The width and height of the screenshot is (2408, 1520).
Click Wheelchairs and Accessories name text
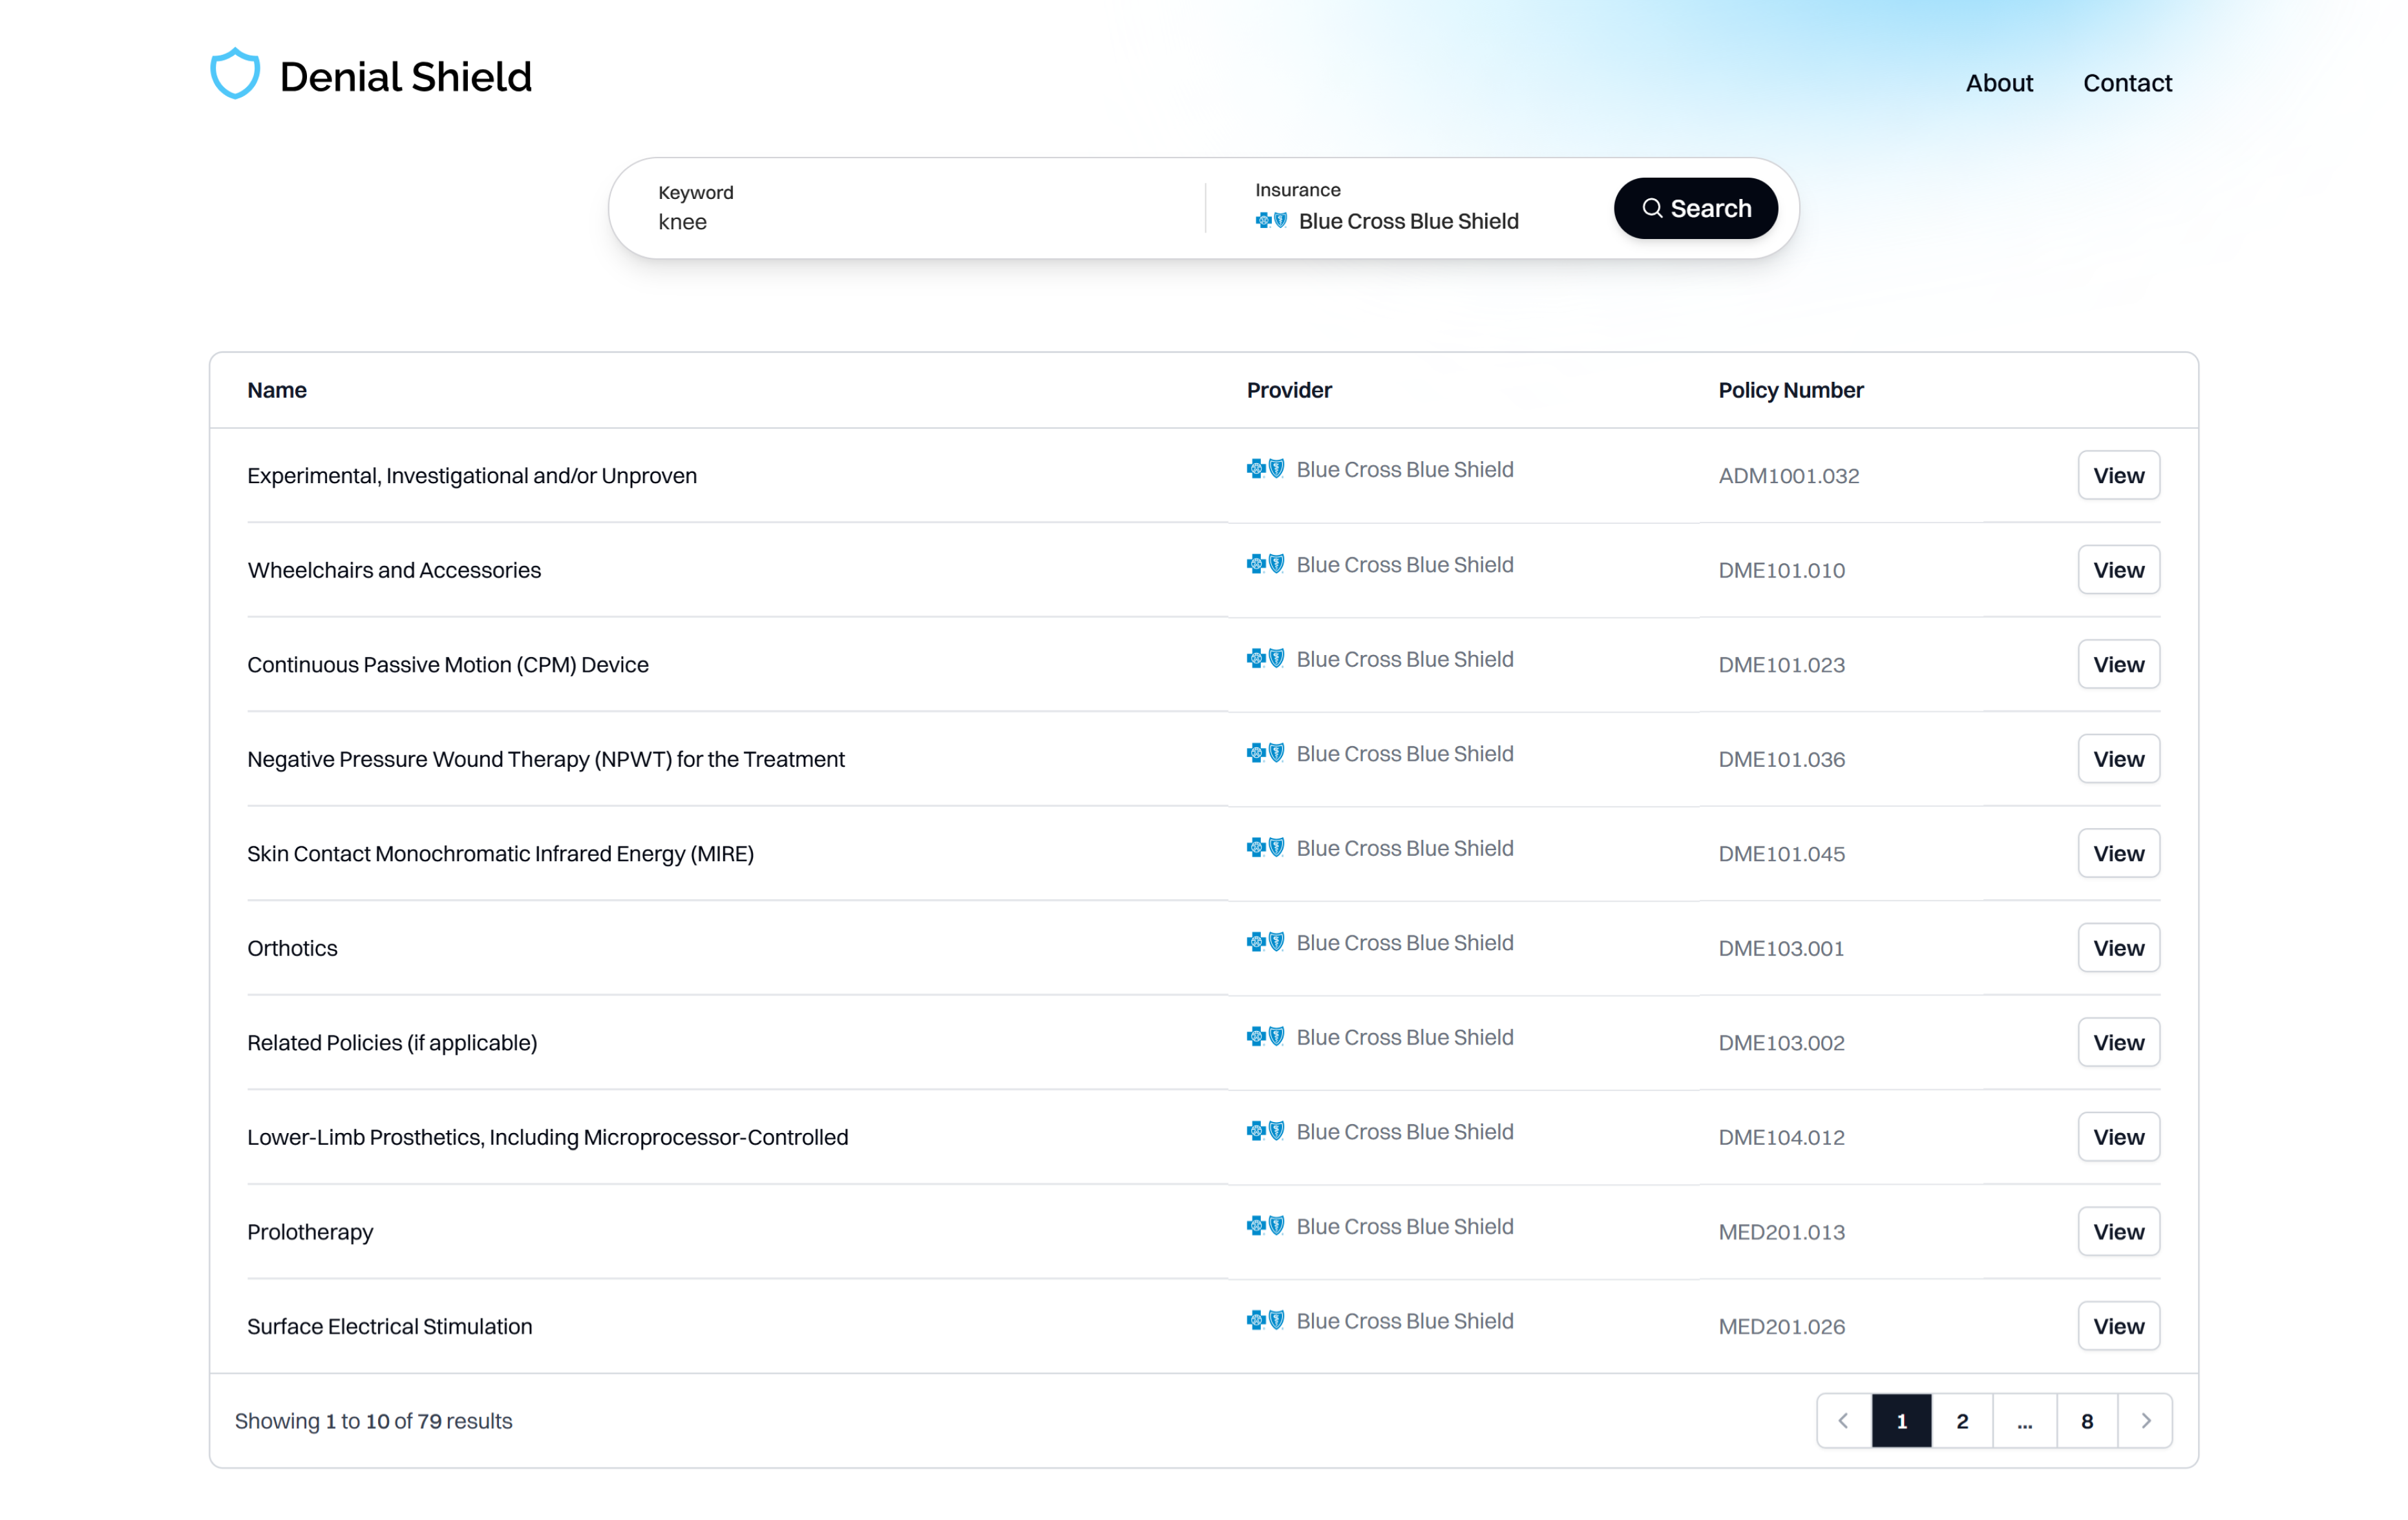394,570
